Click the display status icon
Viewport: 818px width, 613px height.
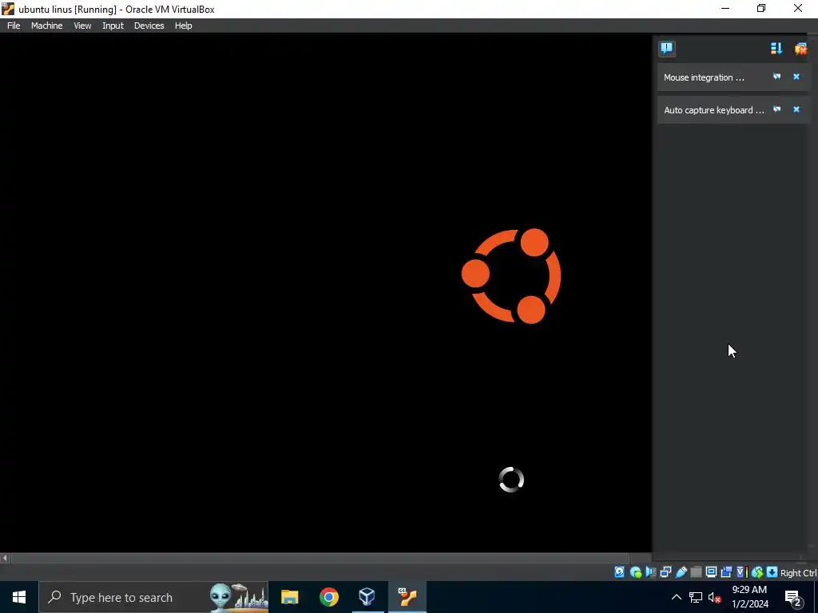[711, 572]
